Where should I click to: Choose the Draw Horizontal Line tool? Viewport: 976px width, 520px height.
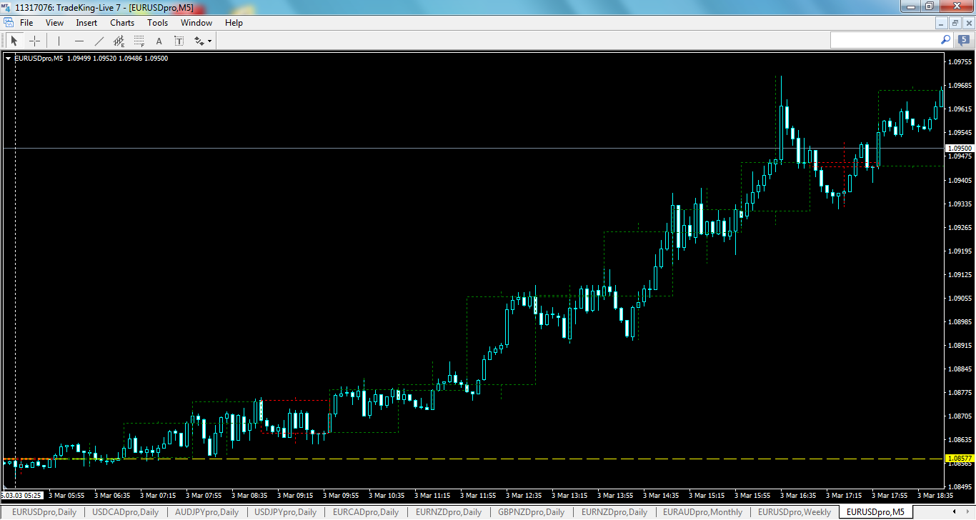click(x=79, y=41)
